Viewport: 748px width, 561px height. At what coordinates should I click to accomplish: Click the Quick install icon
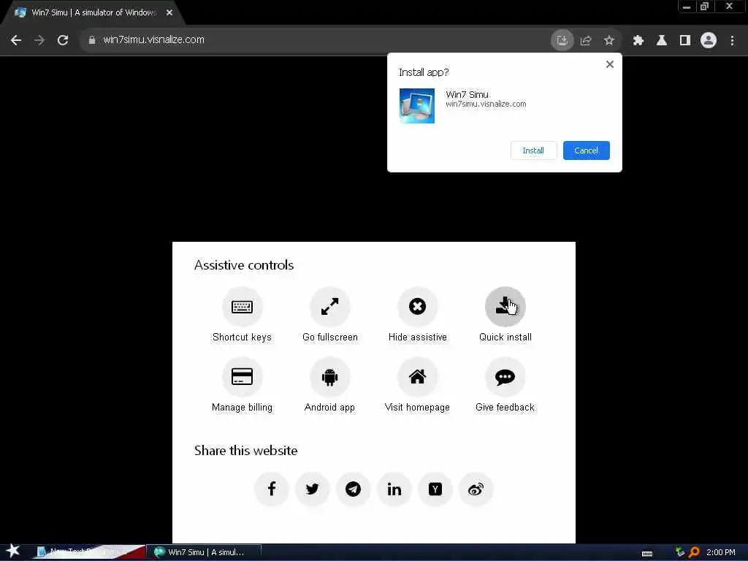(505, 306)
